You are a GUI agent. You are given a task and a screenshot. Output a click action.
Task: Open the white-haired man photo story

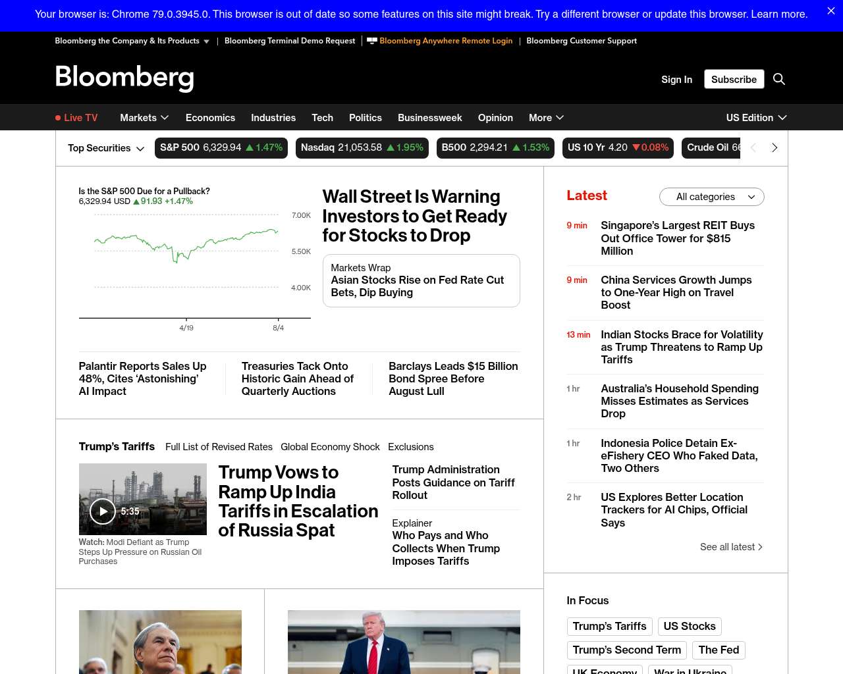click(x=160, y=642)
